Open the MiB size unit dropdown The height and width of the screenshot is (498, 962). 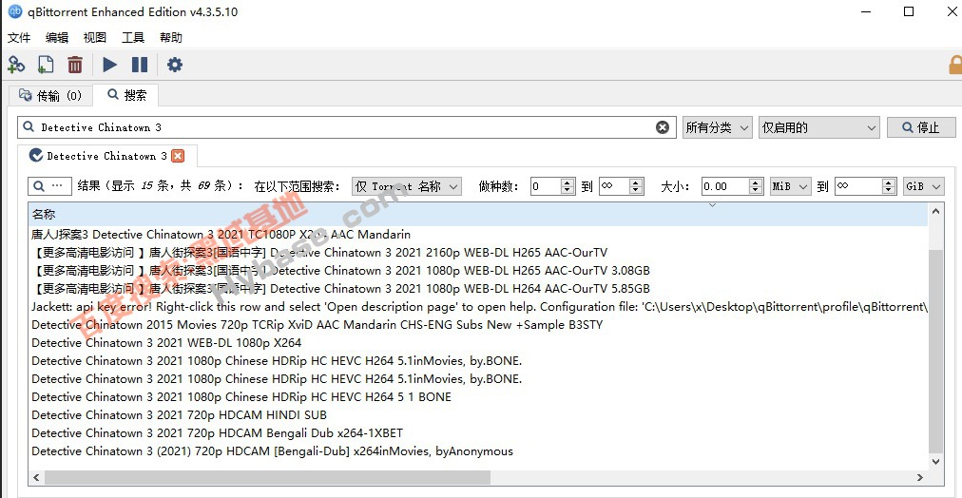(x=791, y=186)
